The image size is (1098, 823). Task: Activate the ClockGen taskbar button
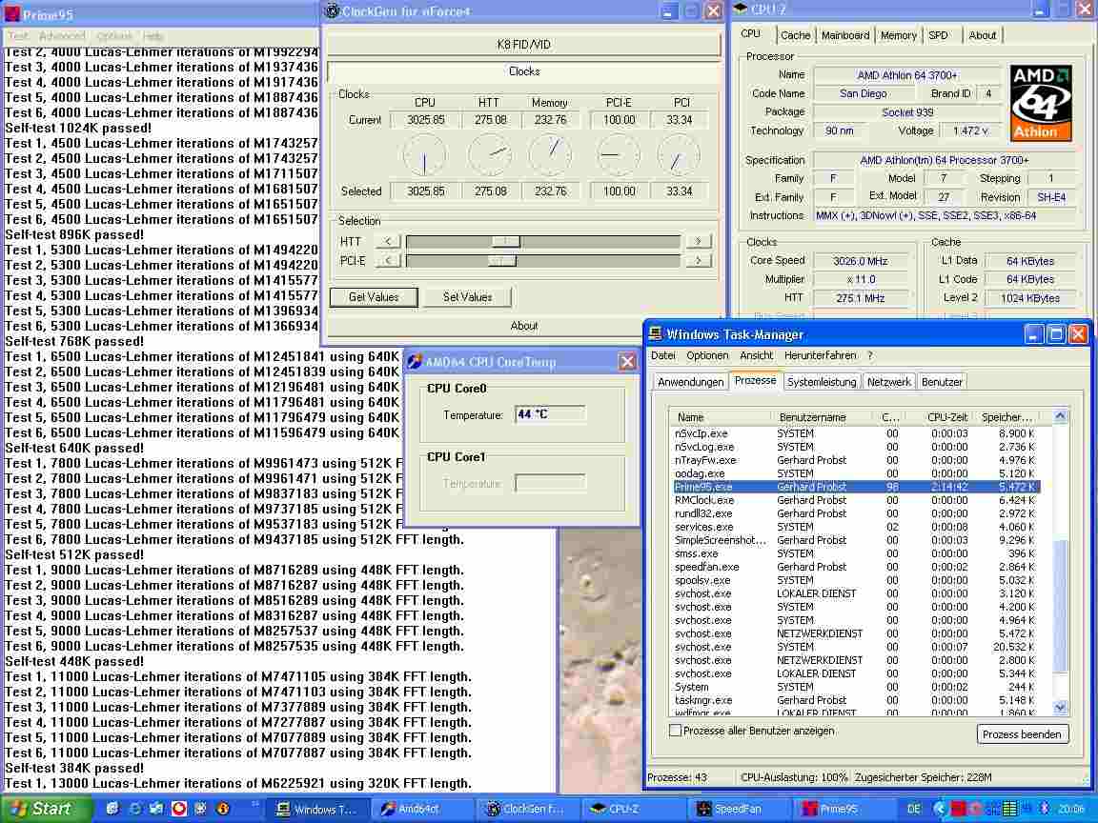pos(524,809)
